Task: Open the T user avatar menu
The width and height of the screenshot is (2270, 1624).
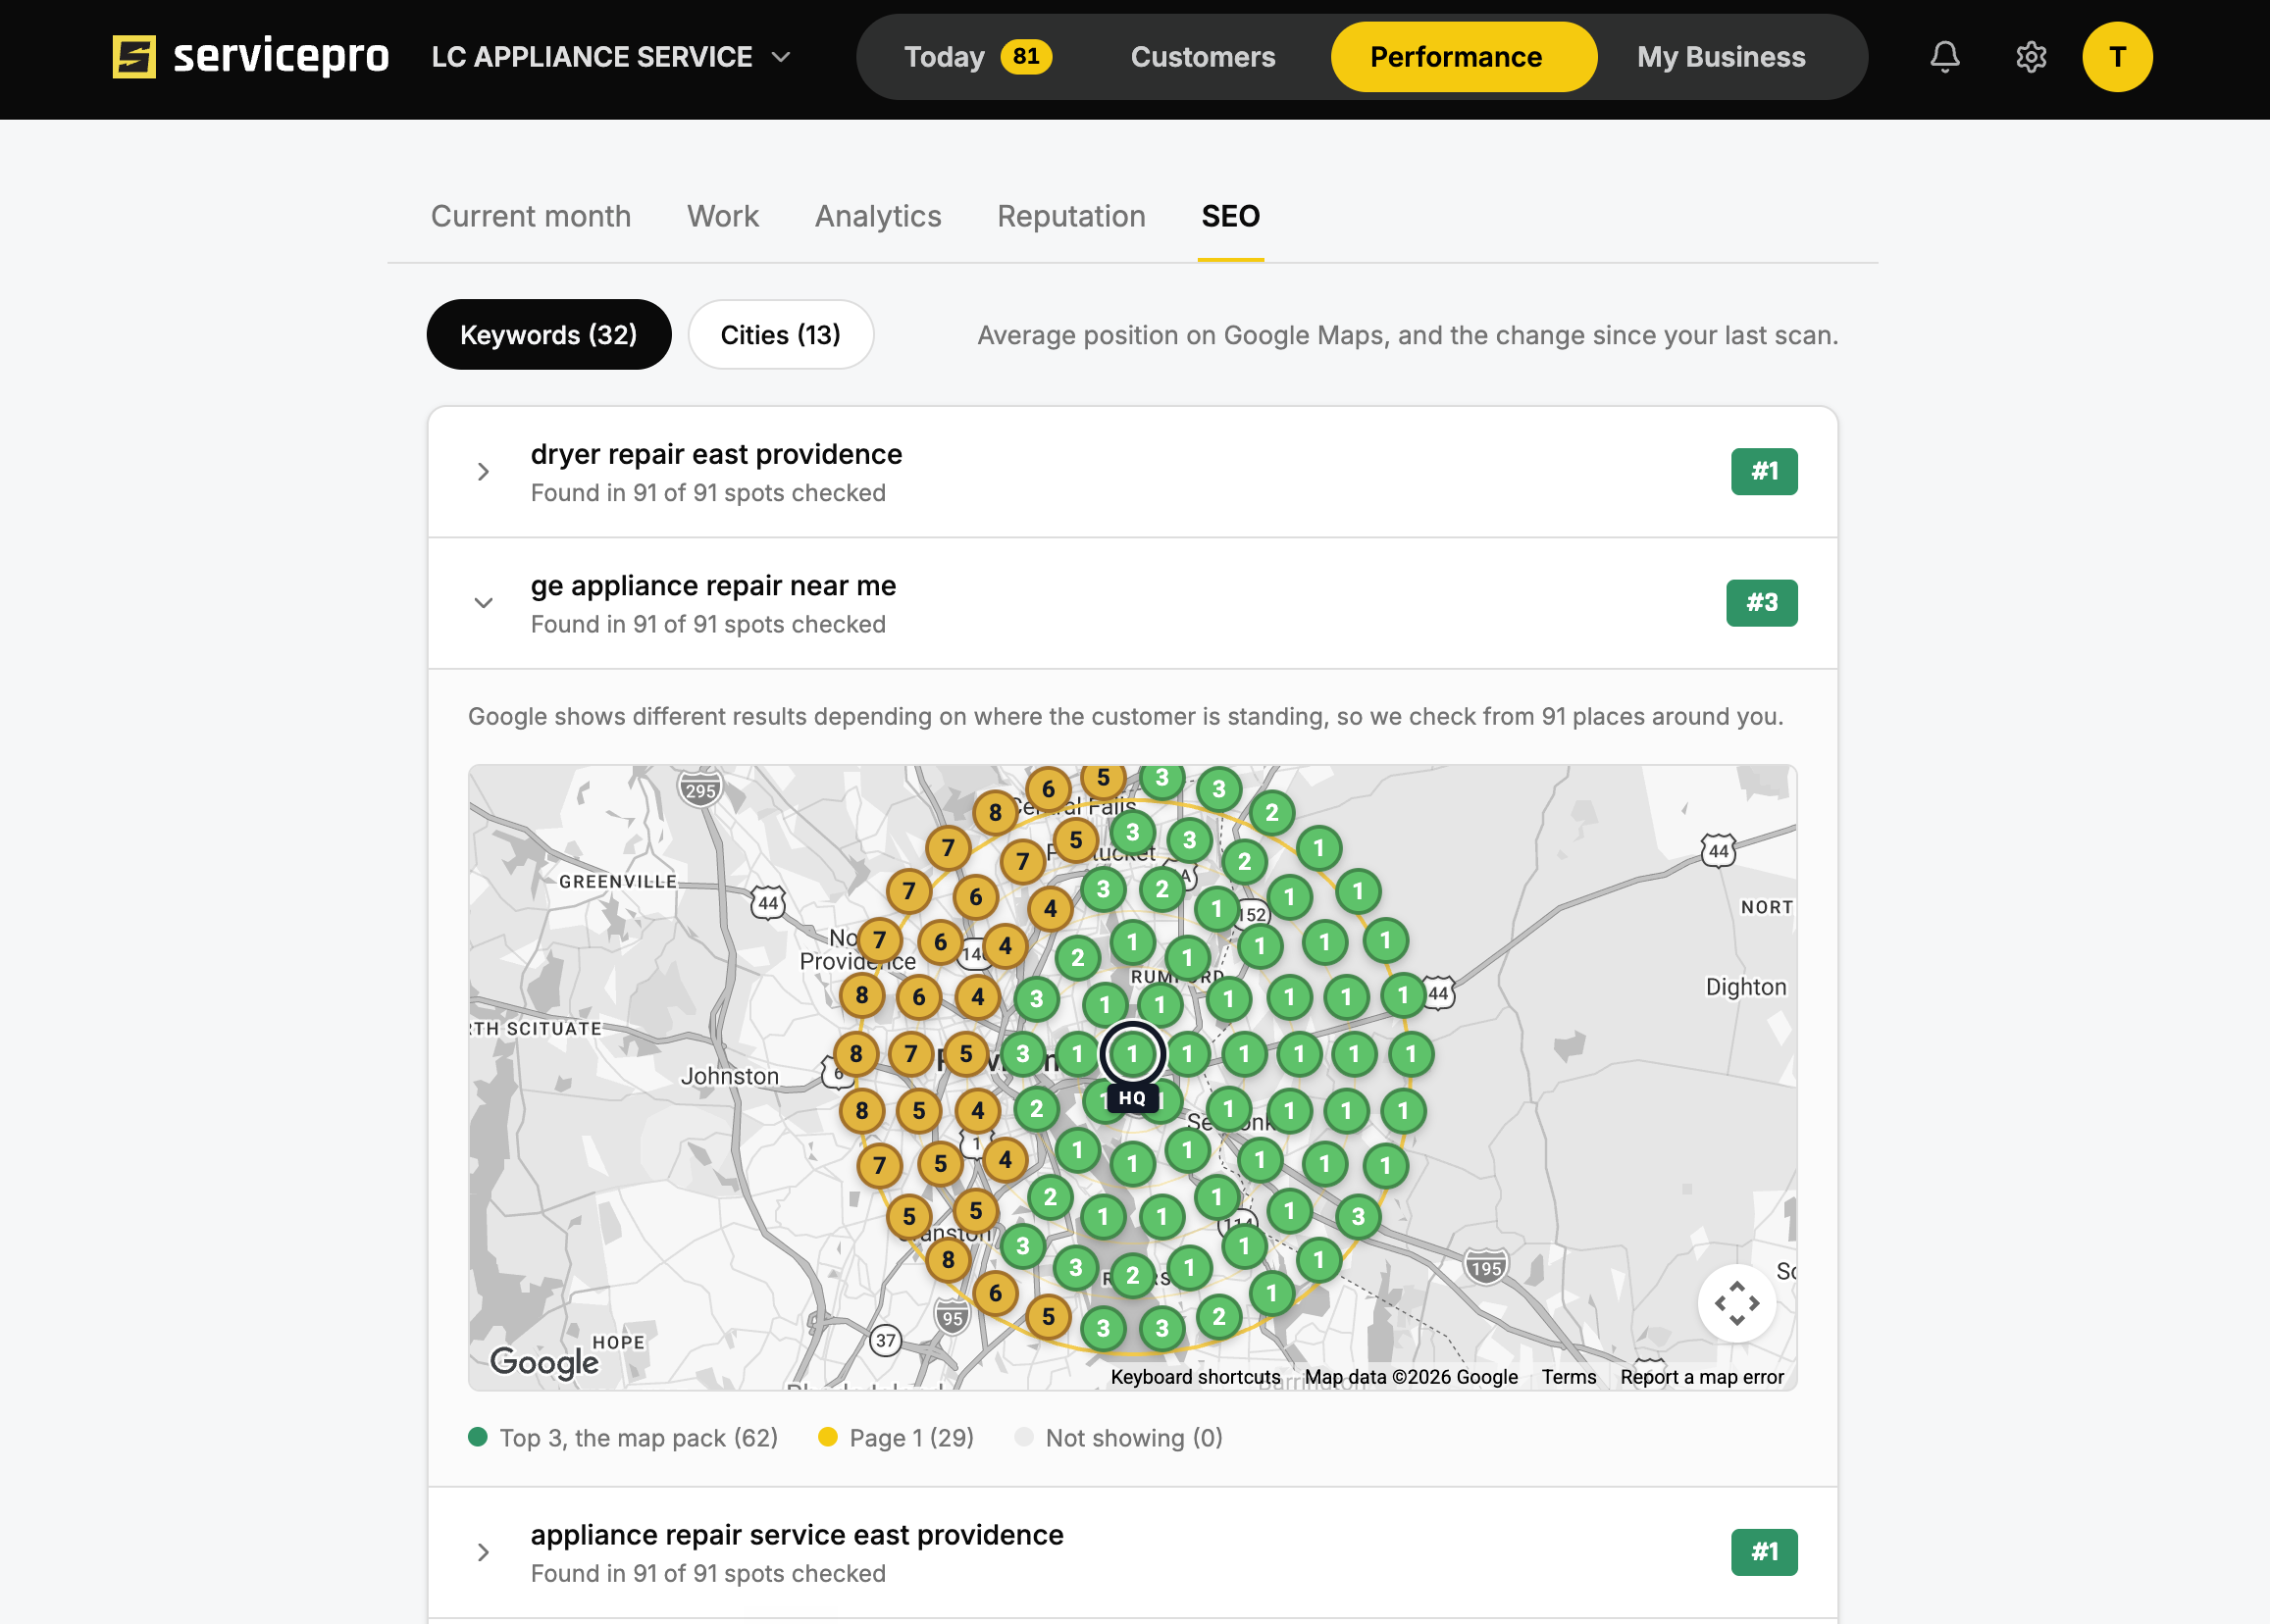Action: click(2117, 57)
